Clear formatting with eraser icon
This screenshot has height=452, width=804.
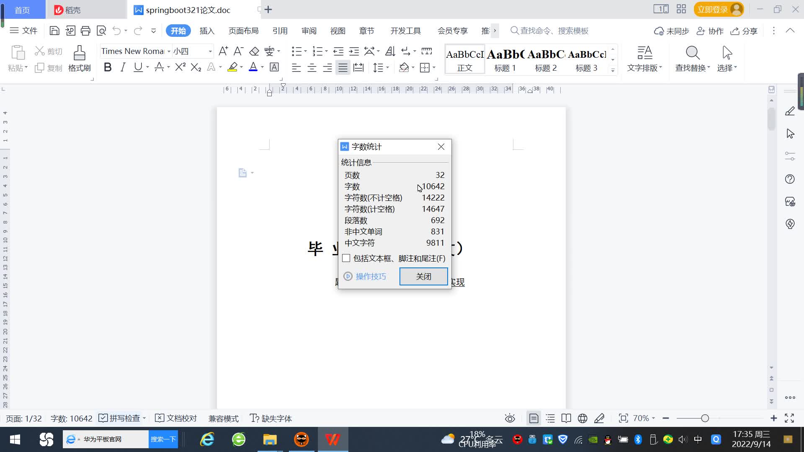pos(254,51)
